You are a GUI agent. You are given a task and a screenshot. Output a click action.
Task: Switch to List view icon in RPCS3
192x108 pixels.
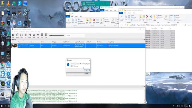pyautogui.click(x=42, y=35)
